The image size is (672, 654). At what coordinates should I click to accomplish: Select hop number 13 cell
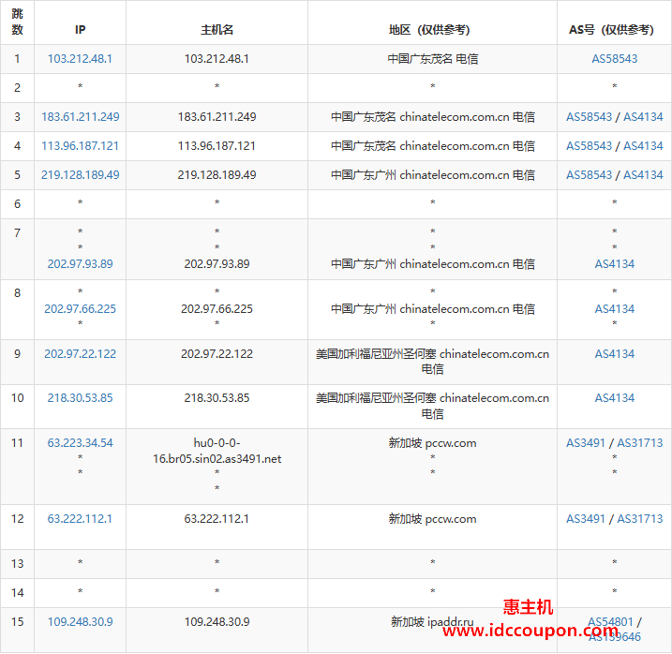(17, 564)
